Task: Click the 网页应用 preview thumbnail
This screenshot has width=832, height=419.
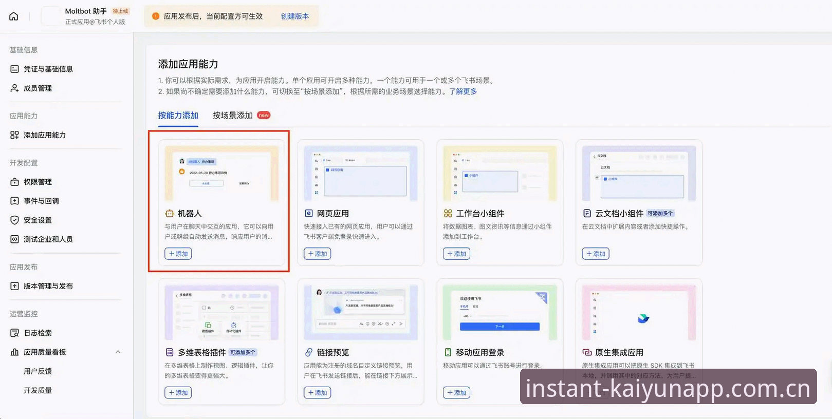Action: click(x=361, y=174)
